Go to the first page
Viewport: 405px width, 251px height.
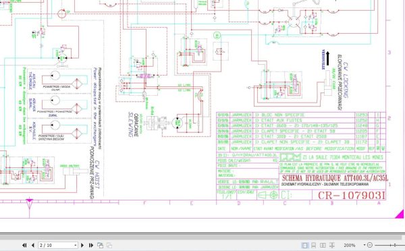(x=24, y=245)
